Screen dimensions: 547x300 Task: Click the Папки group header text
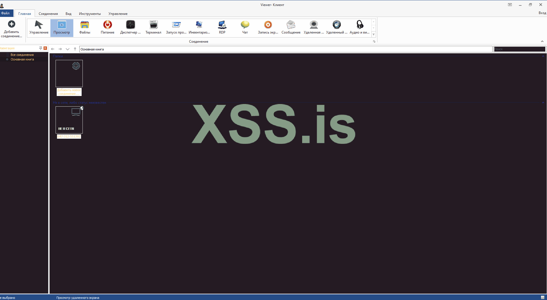(x=58, y=56)
